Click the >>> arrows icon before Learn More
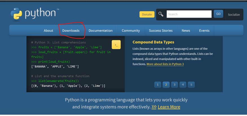The width and height of the screenshot is (247, 116). pos(154,107)
